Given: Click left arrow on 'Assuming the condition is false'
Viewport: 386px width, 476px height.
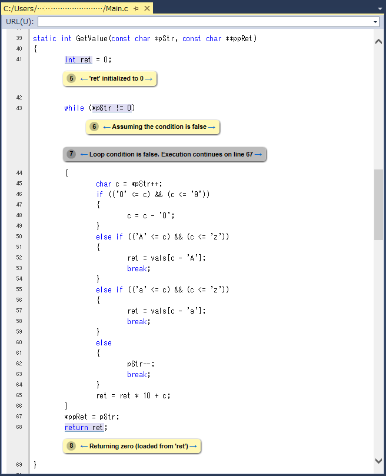Looking at the screenshot, I should point(107,127).
